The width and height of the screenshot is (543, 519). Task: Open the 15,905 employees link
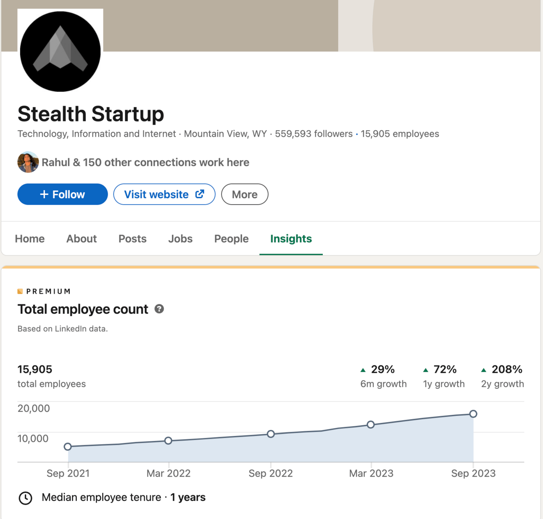pos(400,134)
